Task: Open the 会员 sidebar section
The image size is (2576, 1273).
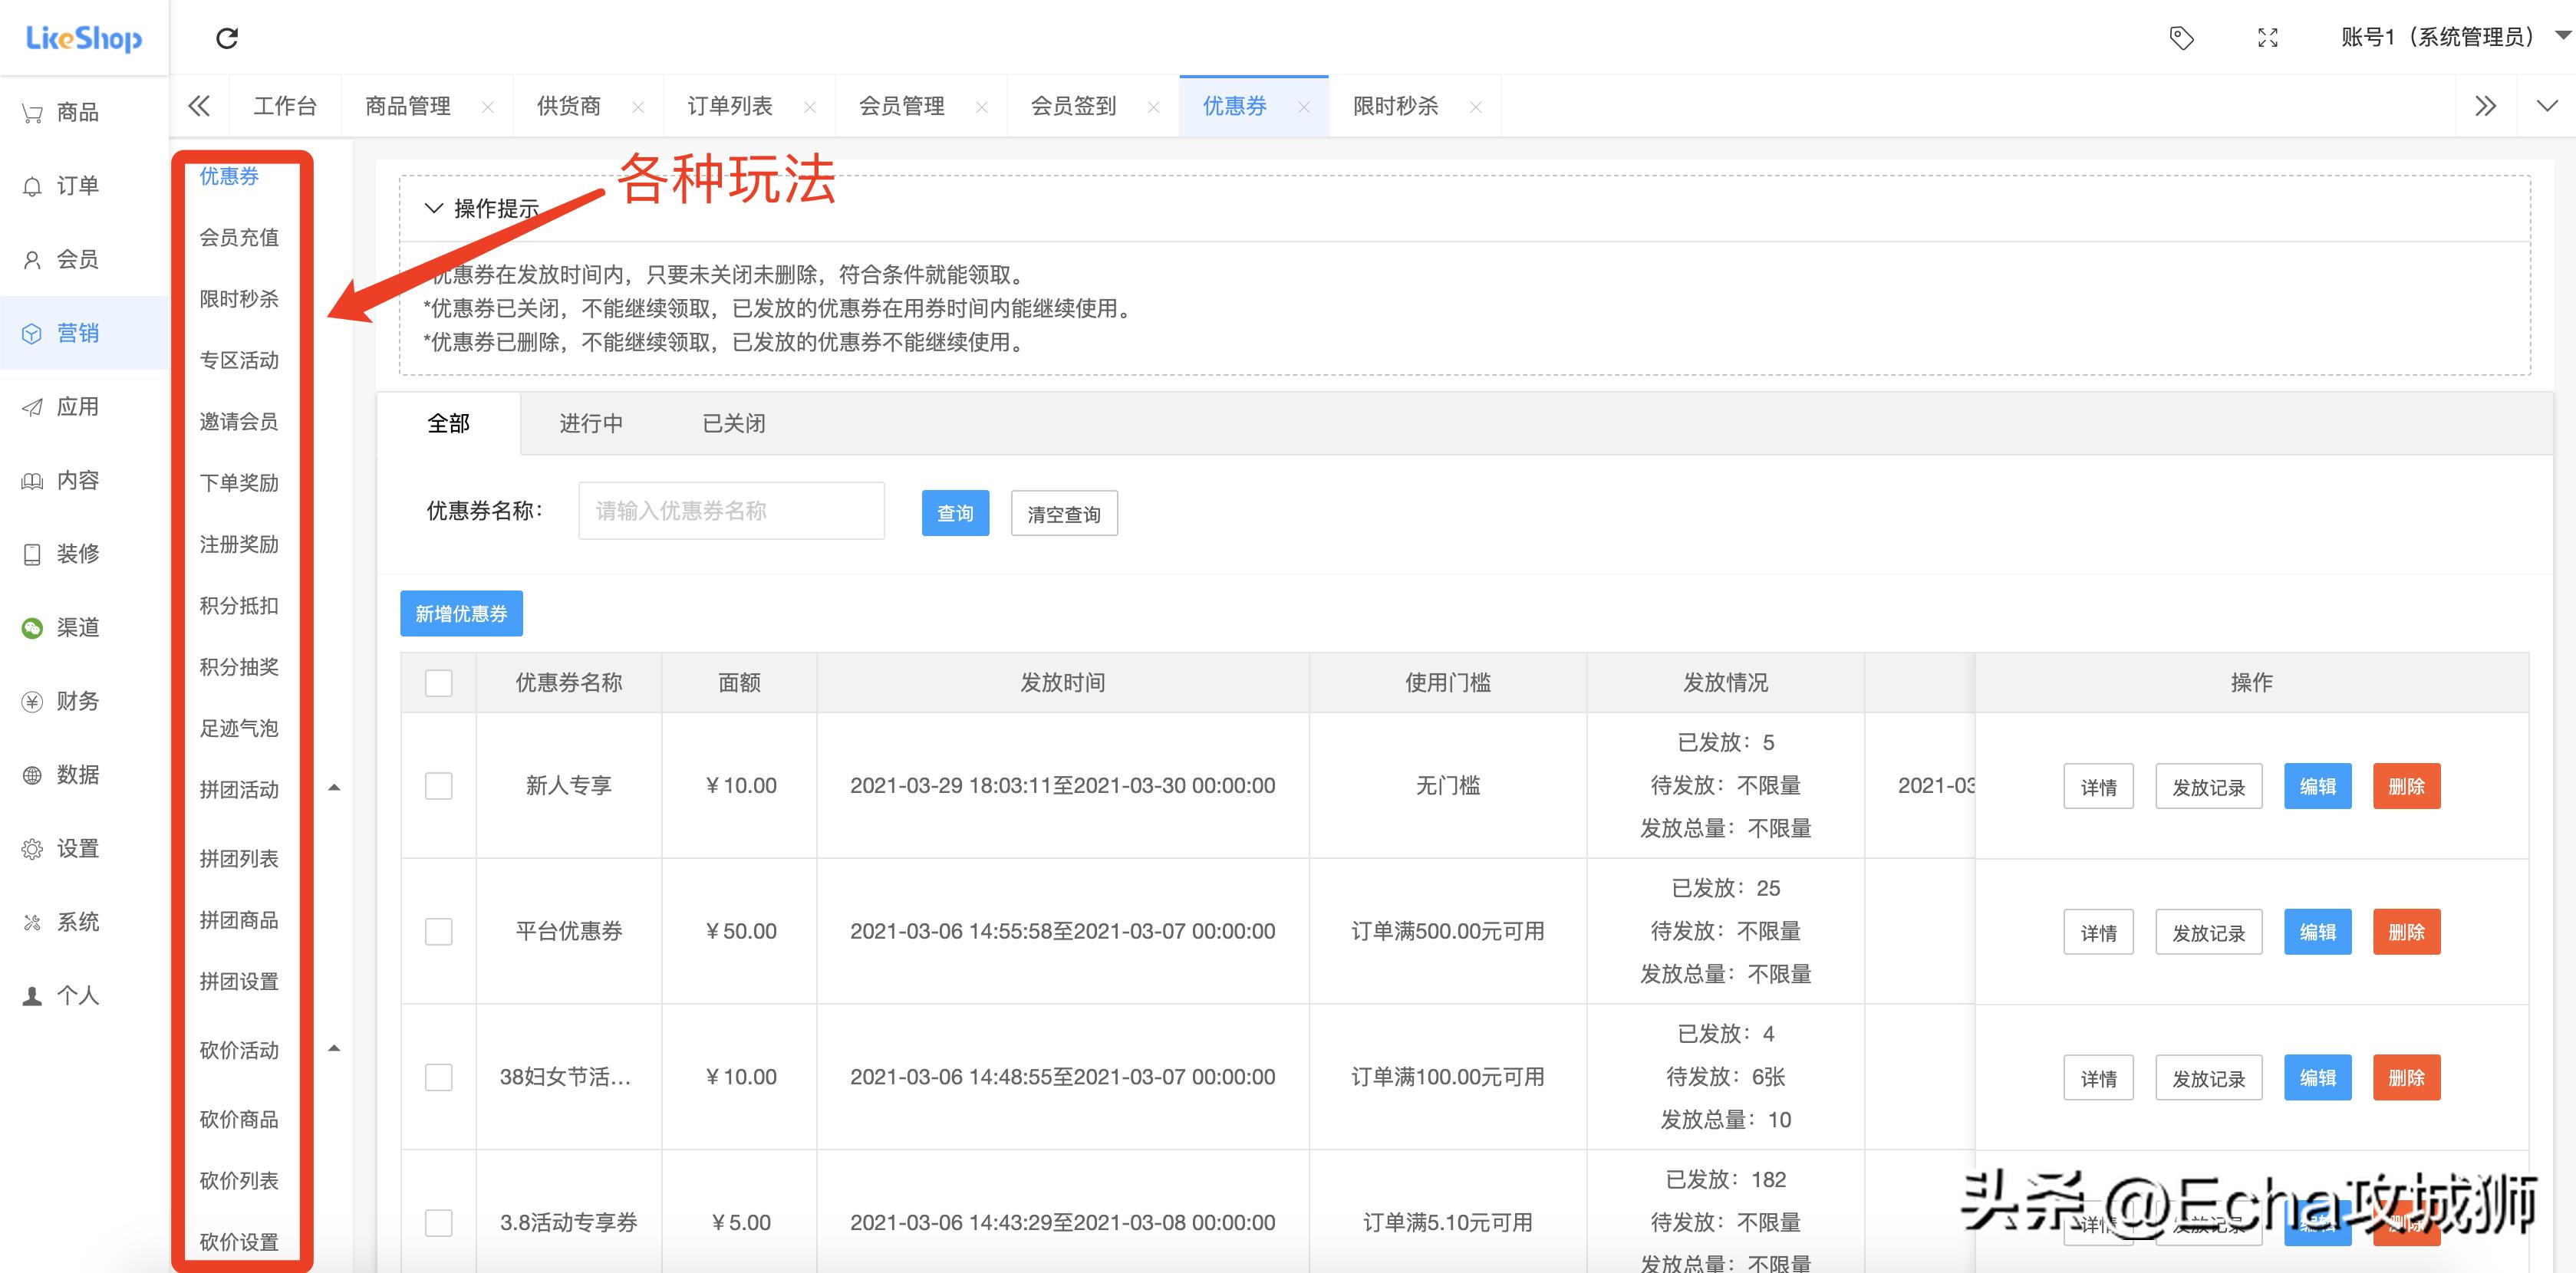Action: [62, 258]
